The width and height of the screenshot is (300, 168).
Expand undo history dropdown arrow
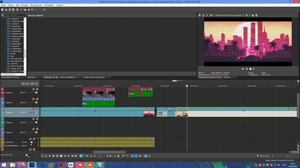click(35, 9)
